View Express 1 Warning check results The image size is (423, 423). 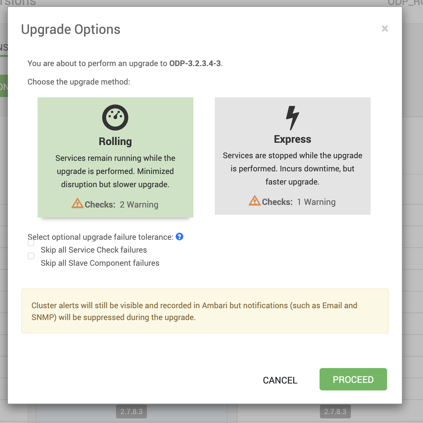[316, 202]
